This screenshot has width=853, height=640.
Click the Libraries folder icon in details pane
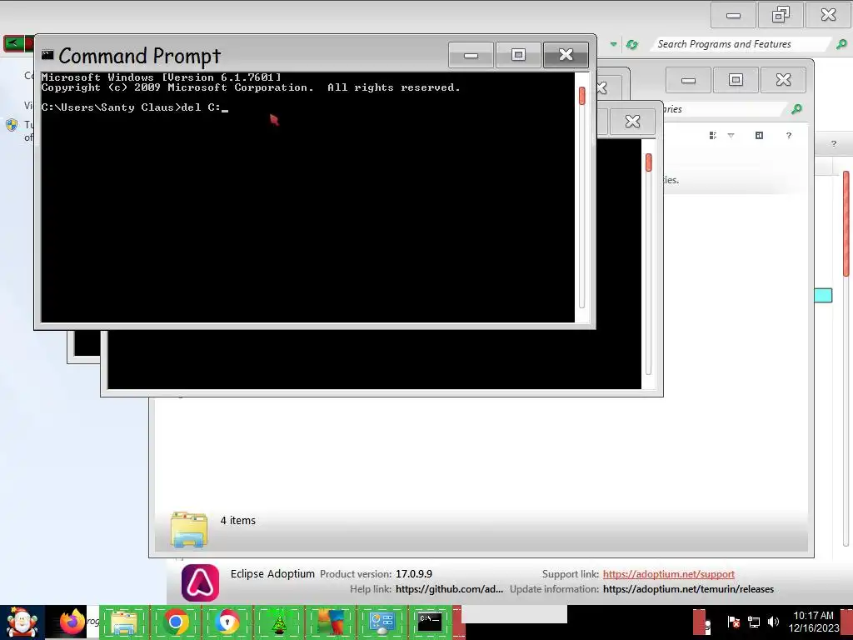[x=189, y=529]
